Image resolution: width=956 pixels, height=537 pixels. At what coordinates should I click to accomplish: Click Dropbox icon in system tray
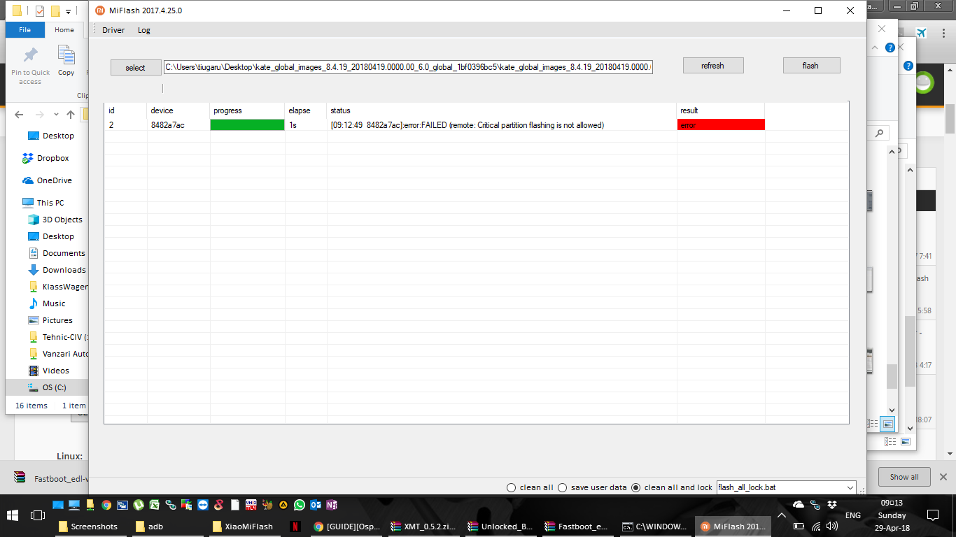pos(832,505)
